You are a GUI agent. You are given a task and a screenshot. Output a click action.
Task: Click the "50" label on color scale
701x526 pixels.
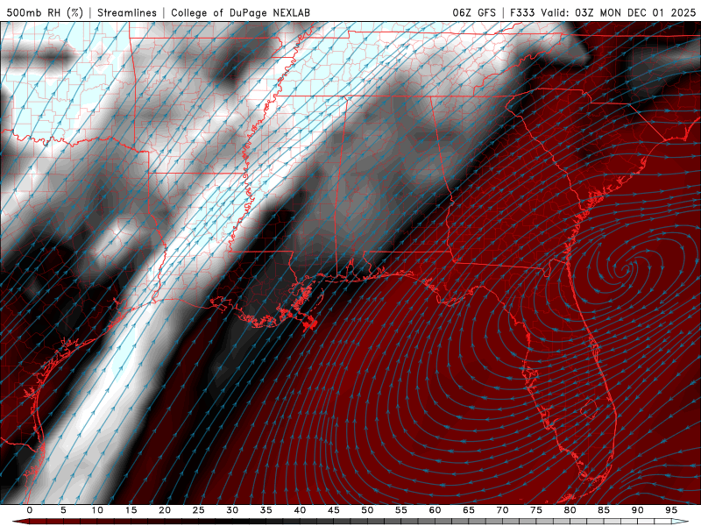pyautogui.click(x=367, y=510)
